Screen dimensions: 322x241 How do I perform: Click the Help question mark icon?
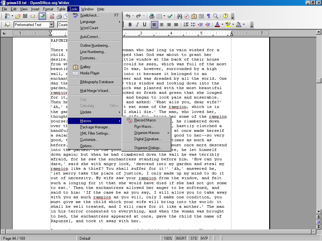225,16
